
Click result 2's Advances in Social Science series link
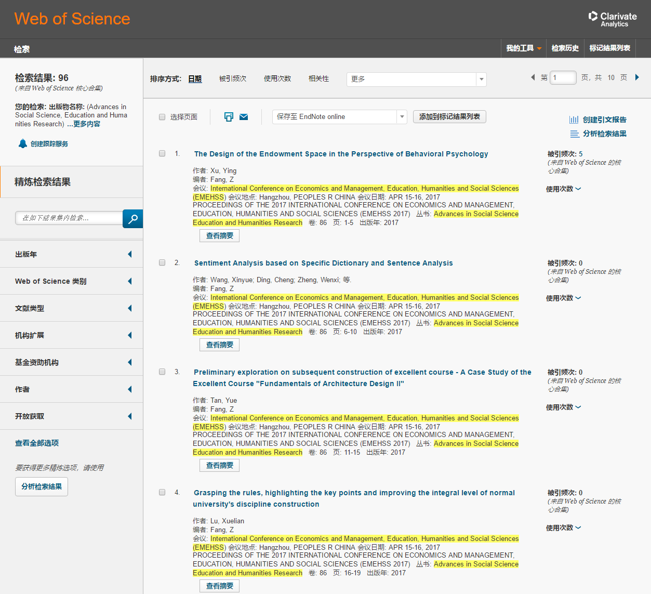[x=356, y=327]
